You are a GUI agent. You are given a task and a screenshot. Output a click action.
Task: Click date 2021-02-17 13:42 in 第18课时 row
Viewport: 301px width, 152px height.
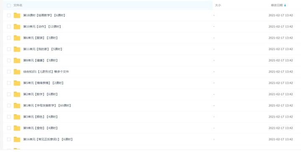click(x=280, y=15)
